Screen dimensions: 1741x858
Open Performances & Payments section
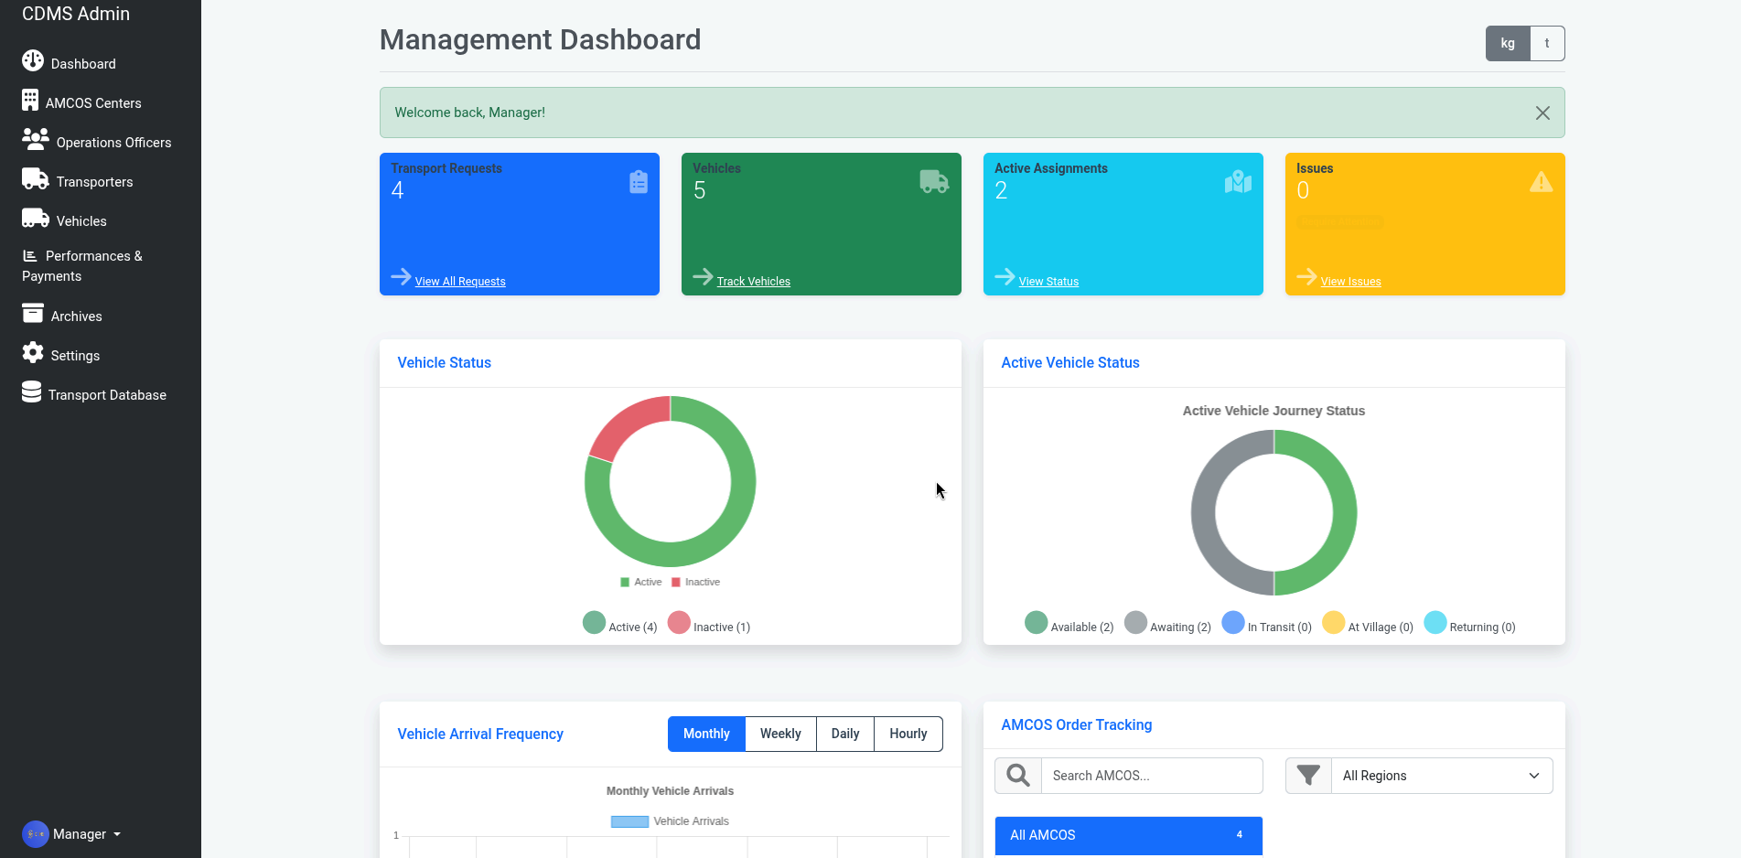point(82,265)
